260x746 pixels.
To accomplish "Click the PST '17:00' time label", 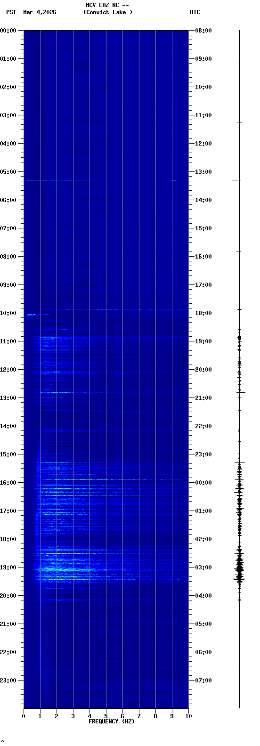I will coord(8,511).
